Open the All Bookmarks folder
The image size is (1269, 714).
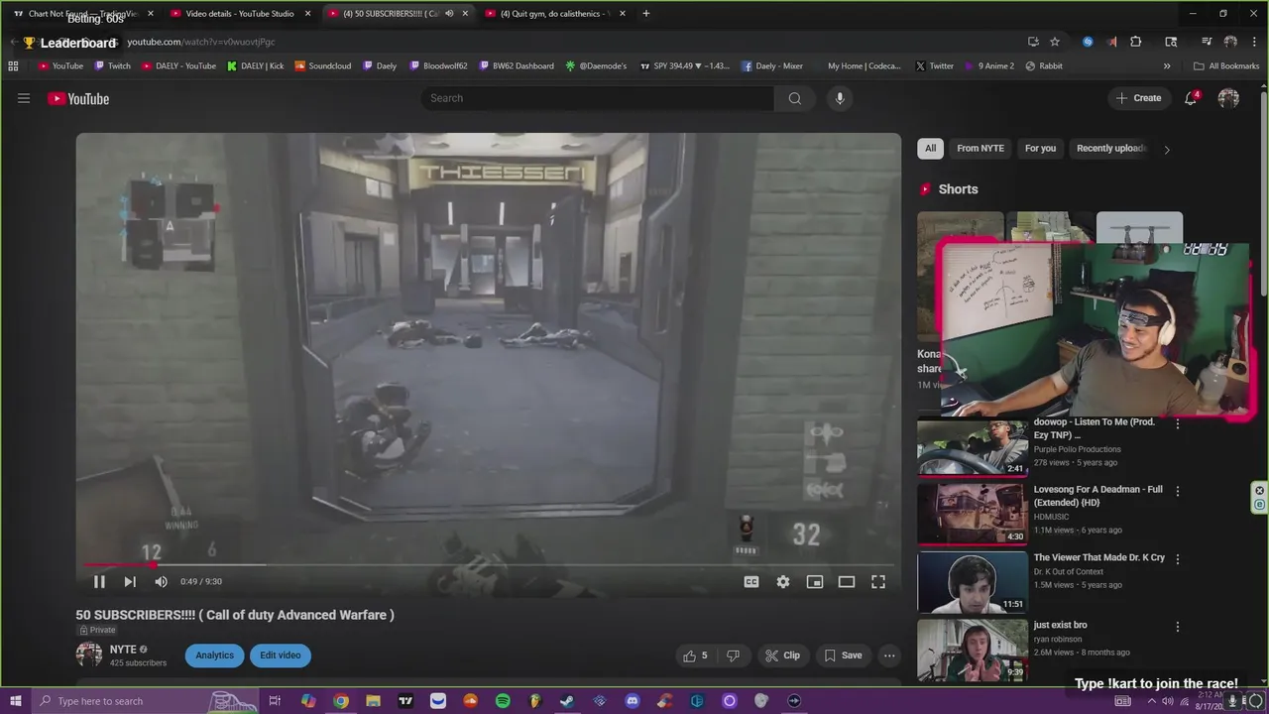pyautogui.click(x=1226, y=66)
